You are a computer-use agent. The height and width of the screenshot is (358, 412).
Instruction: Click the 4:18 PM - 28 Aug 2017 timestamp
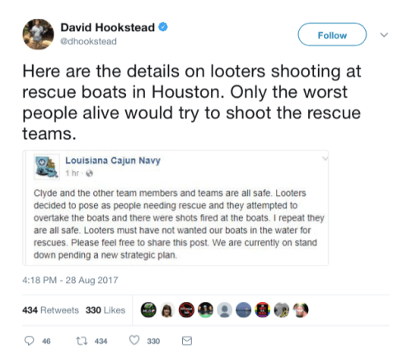click(70, 280)
